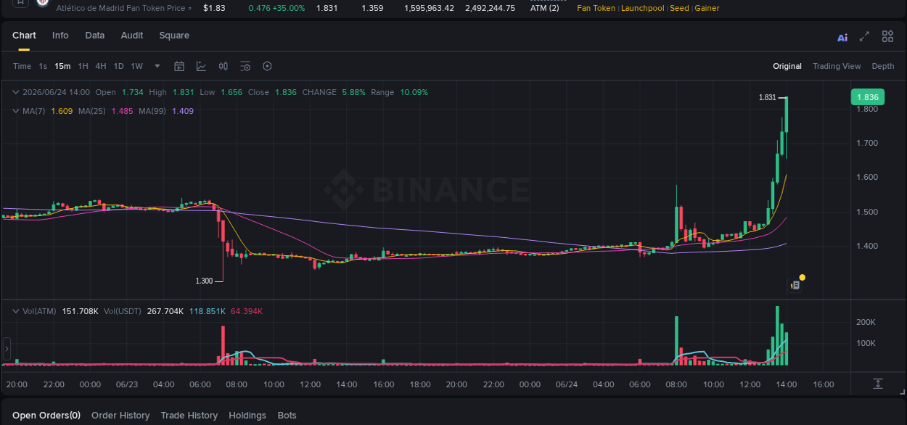
Task: Open the Trade History tab
Action: pyautogui.click(x=189, y=416)
